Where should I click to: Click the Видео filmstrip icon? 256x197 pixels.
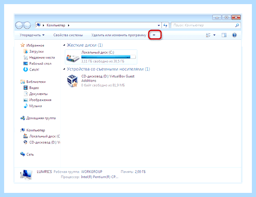[x=26, y=88]
